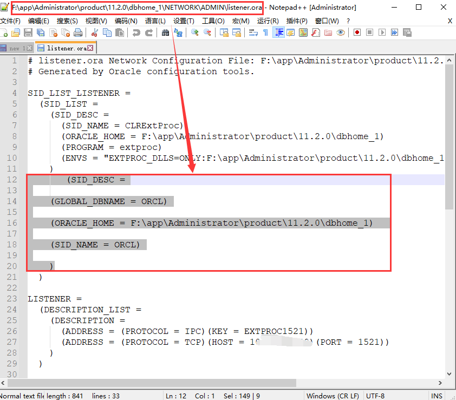This screenshot has height=400, width=456.
Task: Run the macro multiple times
Action: click(394, 32)
